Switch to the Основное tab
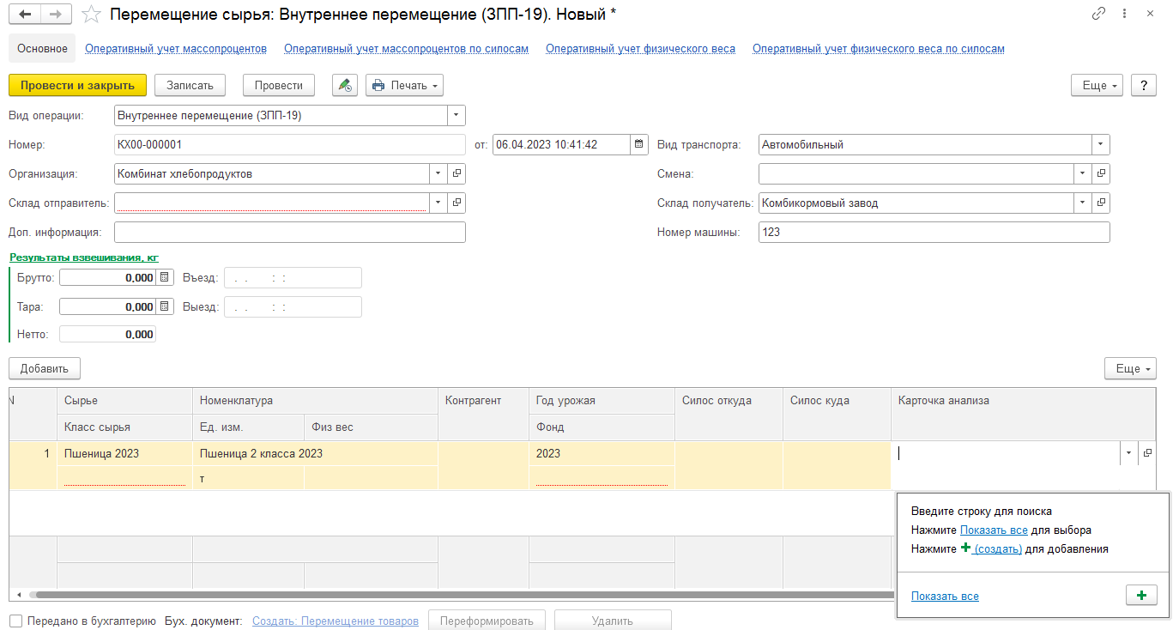Viewport: 1173px width, 630px height. click(x=42, y=48)
